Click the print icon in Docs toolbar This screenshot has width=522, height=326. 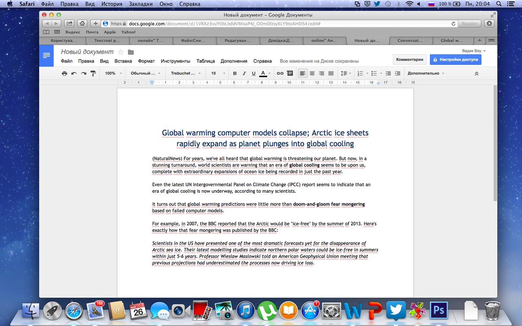pos(64,73)
